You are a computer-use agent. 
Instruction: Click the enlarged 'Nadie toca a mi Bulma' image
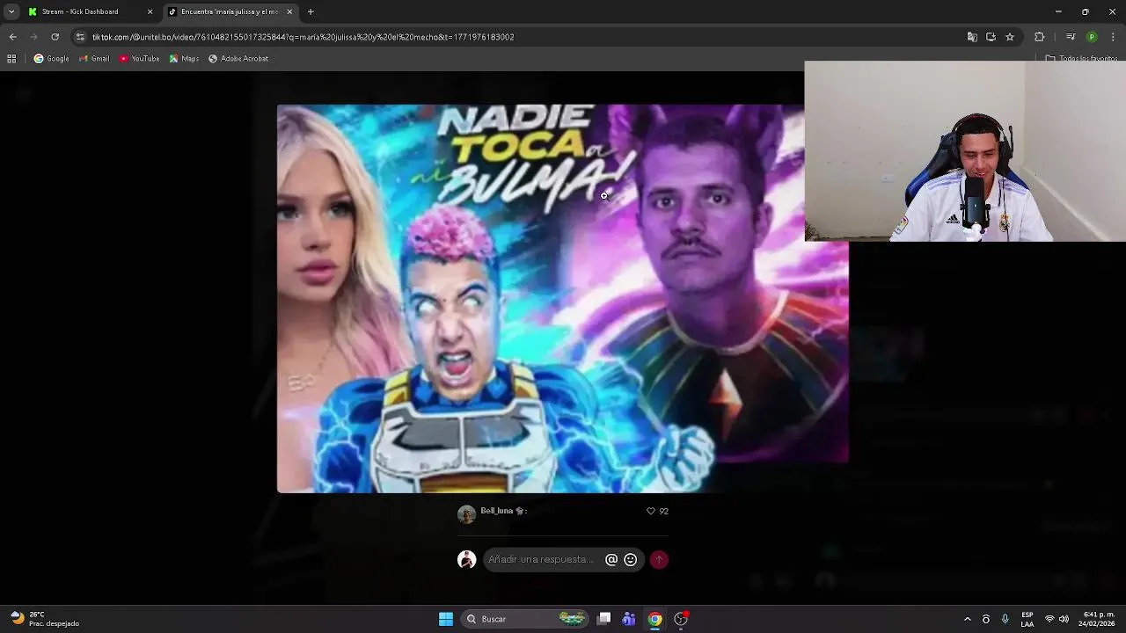coord(563,299)
